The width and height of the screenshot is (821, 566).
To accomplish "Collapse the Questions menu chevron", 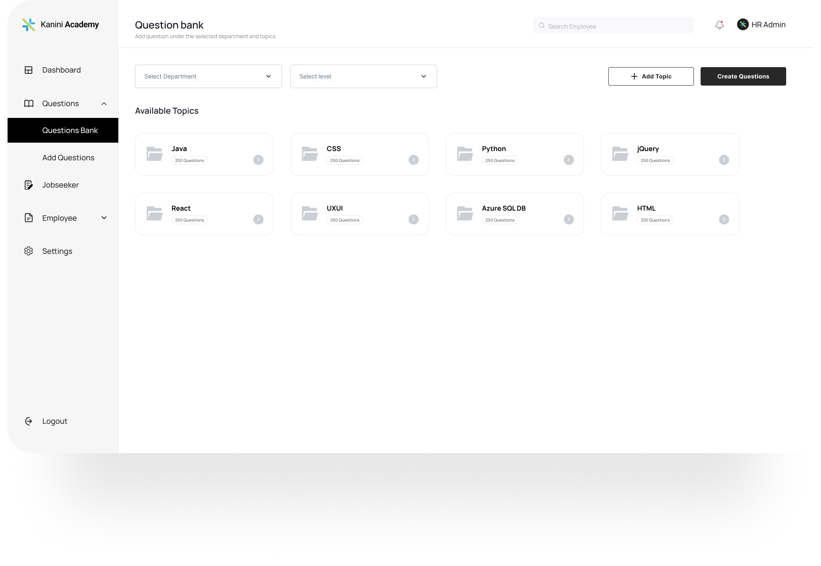I will click(104, 104).
